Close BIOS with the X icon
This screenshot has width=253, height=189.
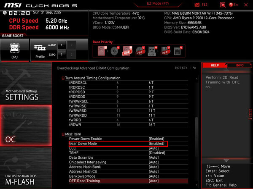point(246,5)
